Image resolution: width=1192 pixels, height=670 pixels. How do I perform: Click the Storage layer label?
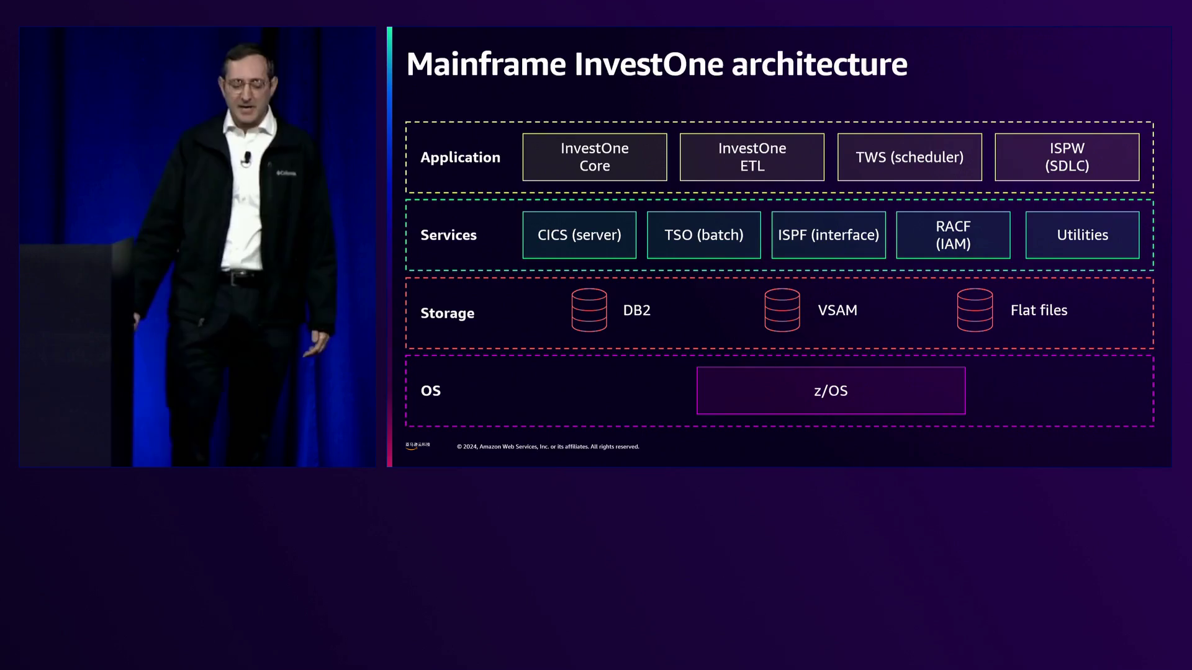(x=447, y=313)
